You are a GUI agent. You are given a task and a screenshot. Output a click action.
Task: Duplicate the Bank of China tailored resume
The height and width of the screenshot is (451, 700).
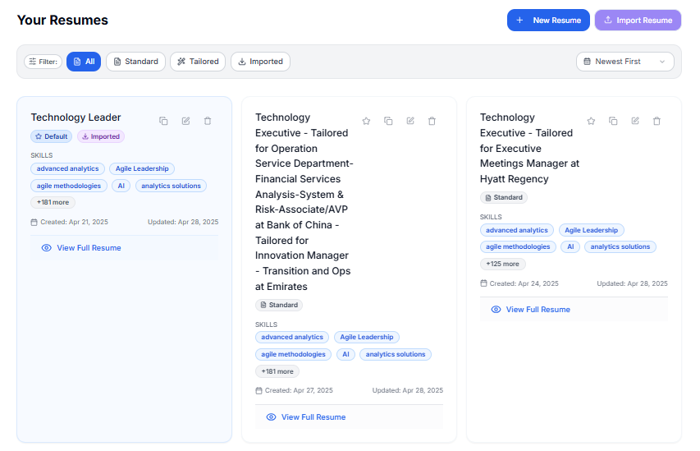pyautogui.click(x=388, y=121)
